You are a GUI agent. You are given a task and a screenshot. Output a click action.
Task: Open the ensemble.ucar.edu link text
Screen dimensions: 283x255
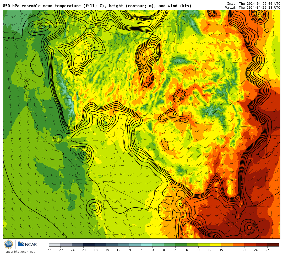[20, 252]
